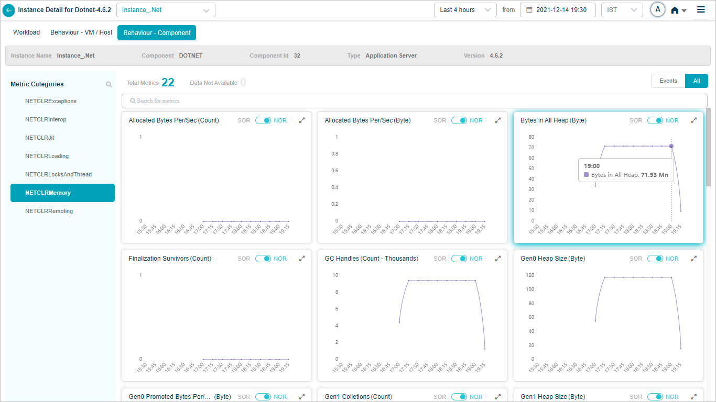Click the user avatar icon labeled A

[657, 9]
